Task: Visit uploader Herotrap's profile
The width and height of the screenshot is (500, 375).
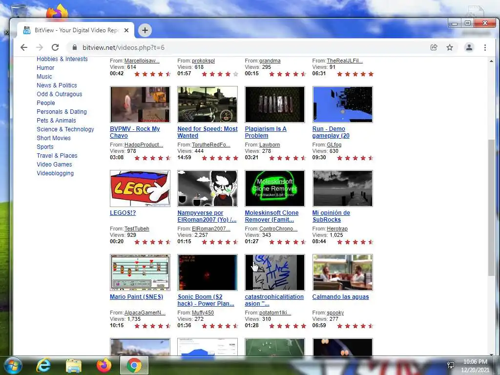Action: (337, 229)
